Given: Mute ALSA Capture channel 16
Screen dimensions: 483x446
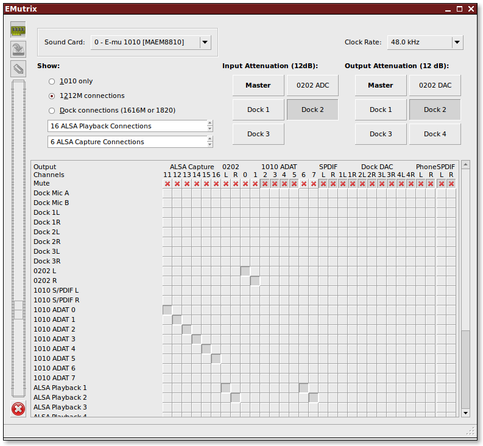Looking at the screenshot, I should click(216, 184).
